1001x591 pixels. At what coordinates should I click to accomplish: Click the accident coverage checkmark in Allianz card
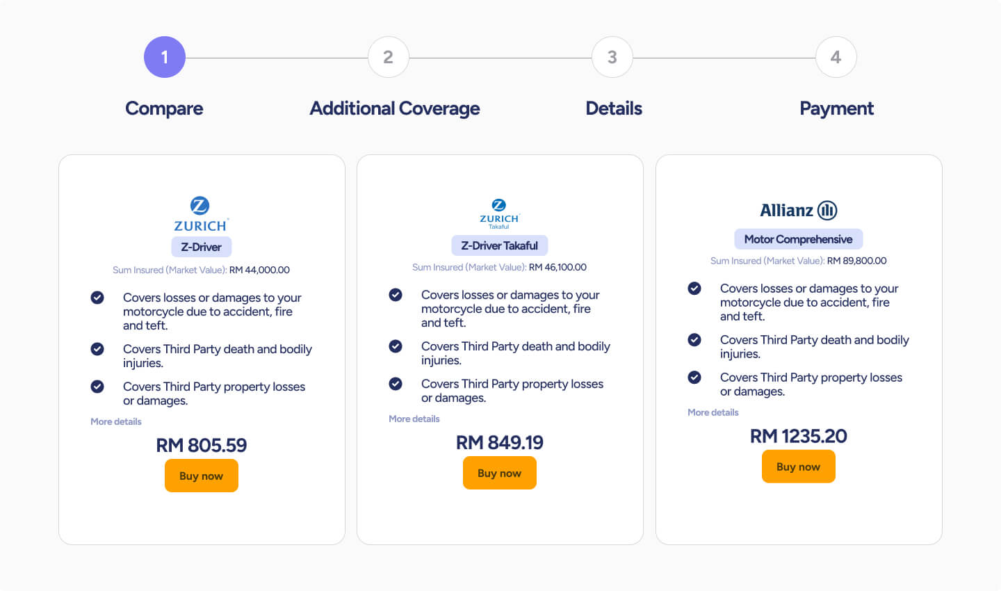[694, 289]
